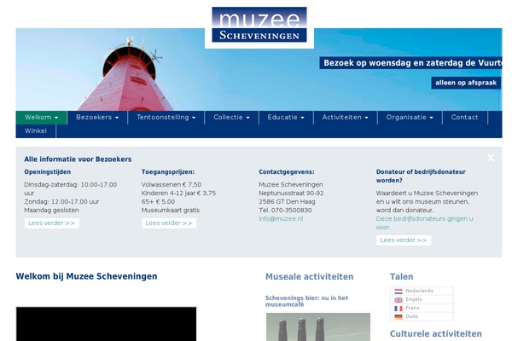Select the British flag icon

tap(398, 299)
